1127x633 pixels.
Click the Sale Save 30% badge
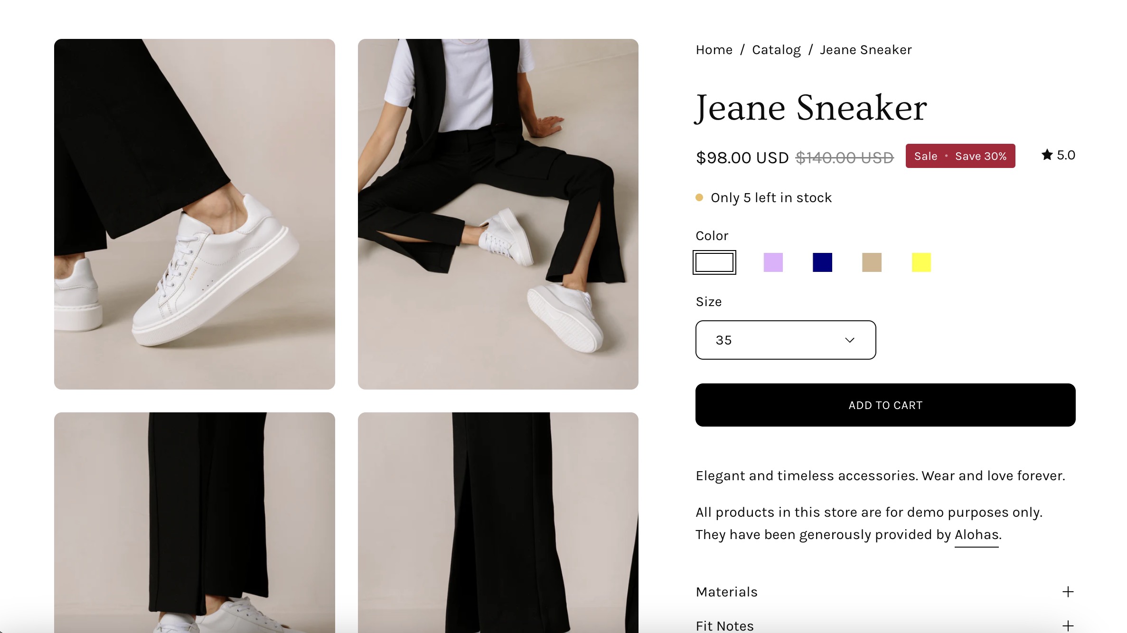click(960, 156)
